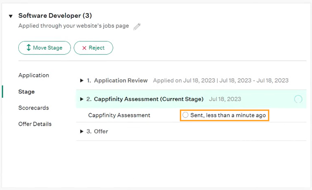This screenshot has width=312, height=190.
Task: Click the circular status icon in the current stage row
Action: (298, 99)
